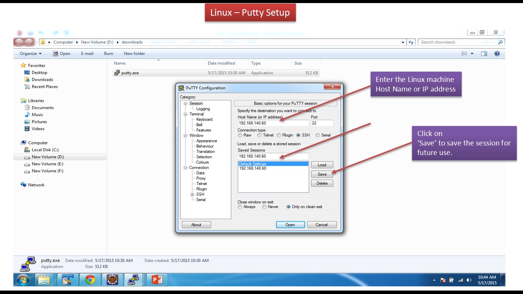Image resolution: width=523 pixels, height=294 pixels.
Task: Open address bar history dropdown
Action: tap(403, 42)
